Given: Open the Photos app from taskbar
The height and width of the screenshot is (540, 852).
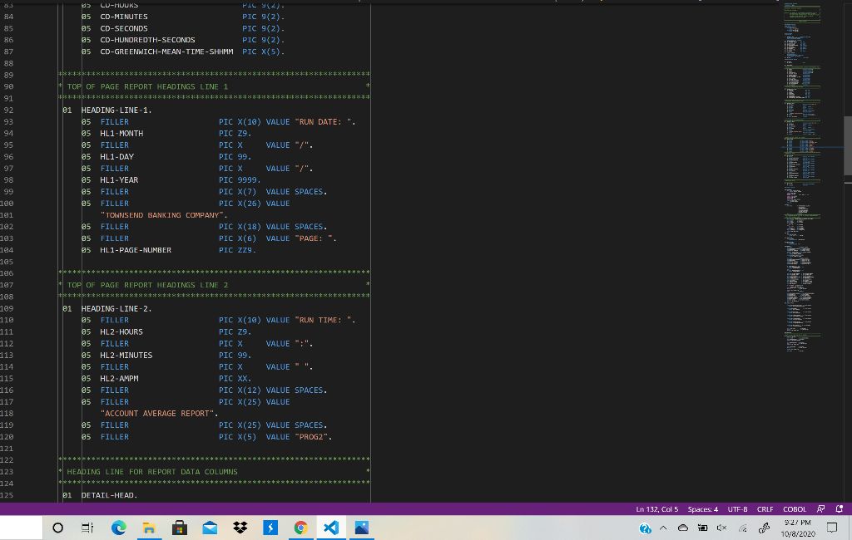Looking at the screenshot, I should (x=361, y=528).
